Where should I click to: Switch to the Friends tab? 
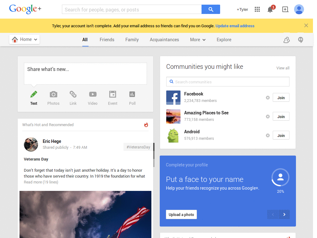[x=107, y=40]
